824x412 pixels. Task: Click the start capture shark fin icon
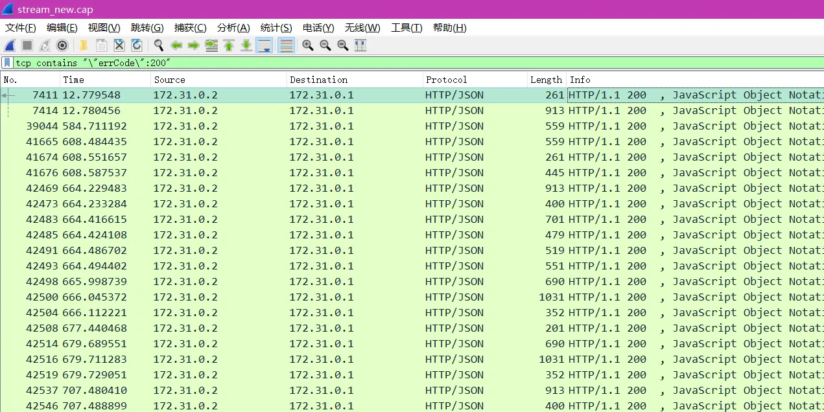(10, 45)
